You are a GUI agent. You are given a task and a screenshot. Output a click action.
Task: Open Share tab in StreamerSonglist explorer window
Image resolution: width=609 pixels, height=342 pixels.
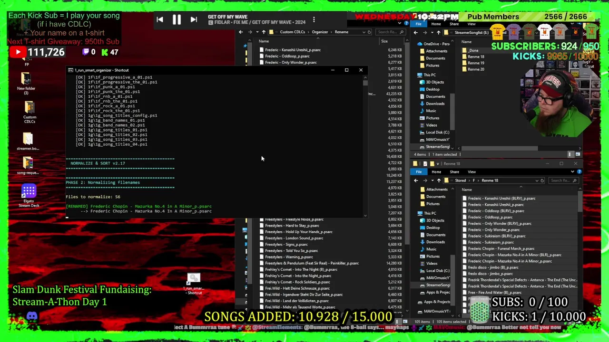click(x=454, y=24)
